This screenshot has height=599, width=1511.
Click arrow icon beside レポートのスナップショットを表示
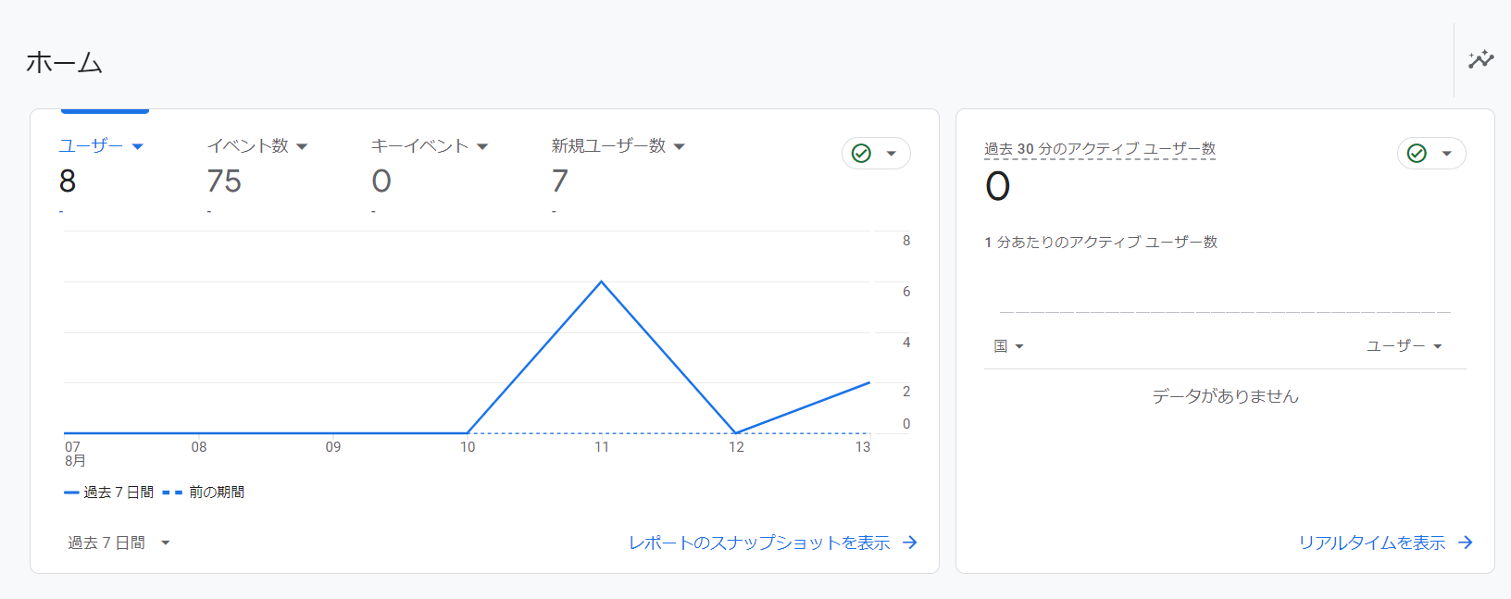pos(910,543)
